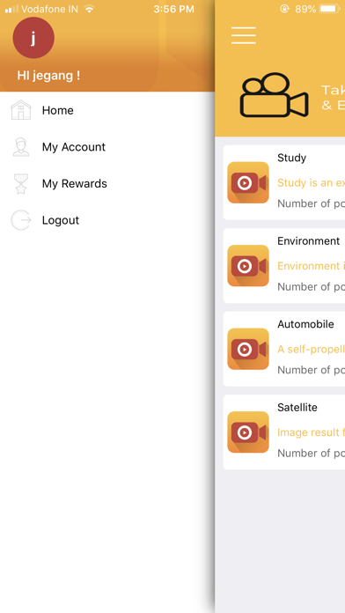
Task: Tap the Satellite category title
Action: click(x=297, y=408)
